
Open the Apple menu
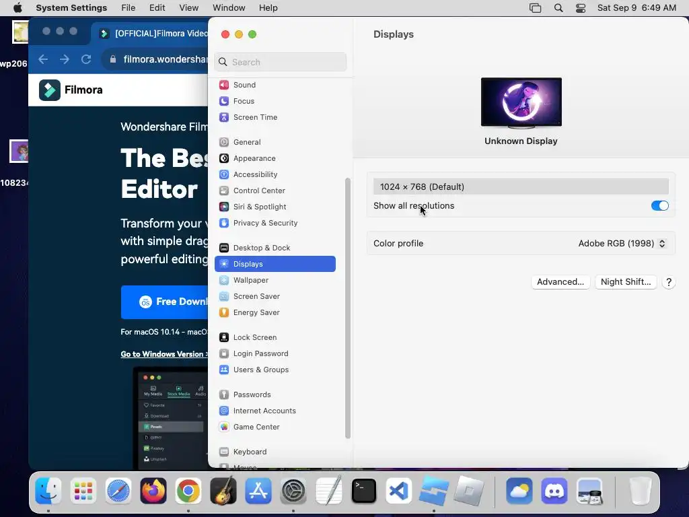tap(17, 8)
